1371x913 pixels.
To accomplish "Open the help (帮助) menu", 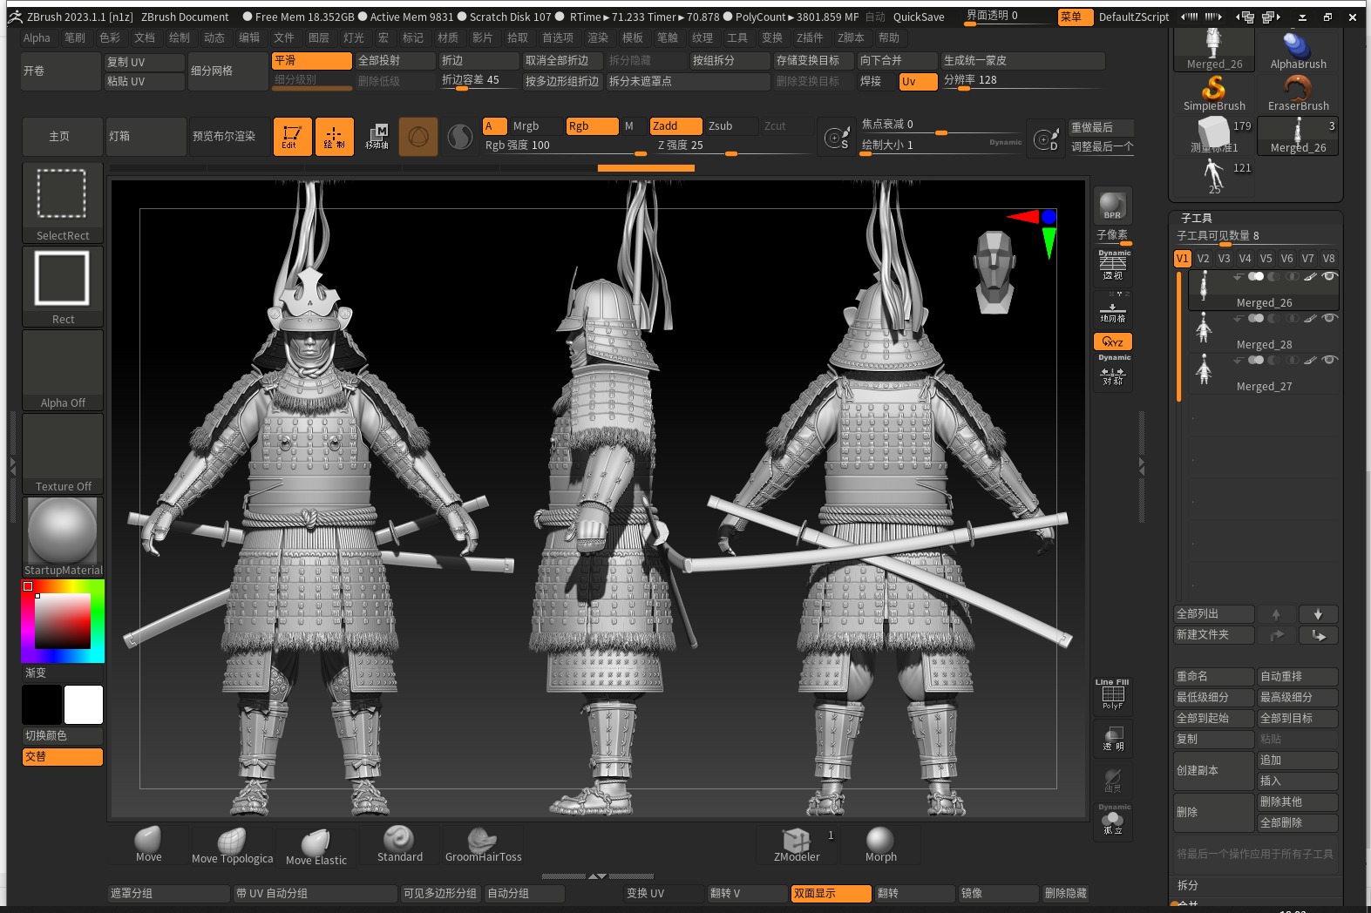I will pyautogui.click(x=889, y=37).
